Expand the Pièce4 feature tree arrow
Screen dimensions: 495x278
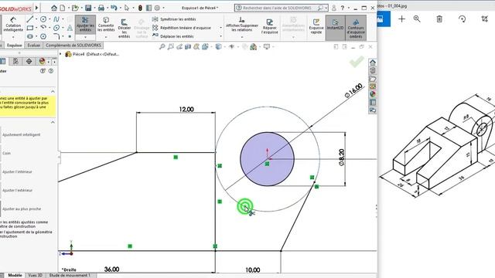(x=60, y=54)
